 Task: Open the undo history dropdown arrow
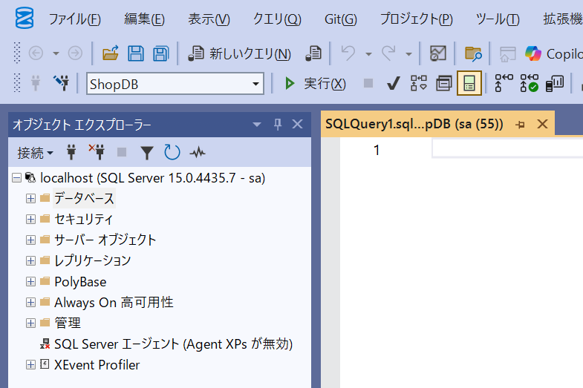pos(368,54)
